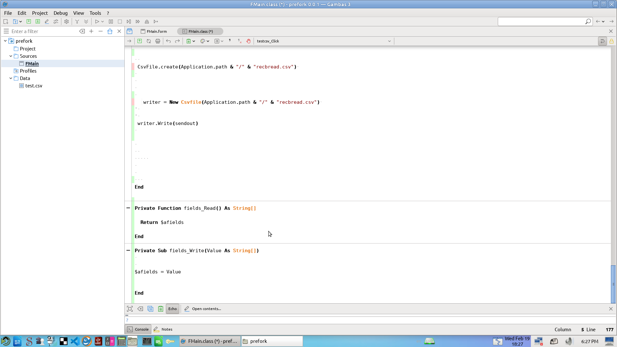Open the Debug menu
The image size is (617, 347).
[x=60, y=13]
